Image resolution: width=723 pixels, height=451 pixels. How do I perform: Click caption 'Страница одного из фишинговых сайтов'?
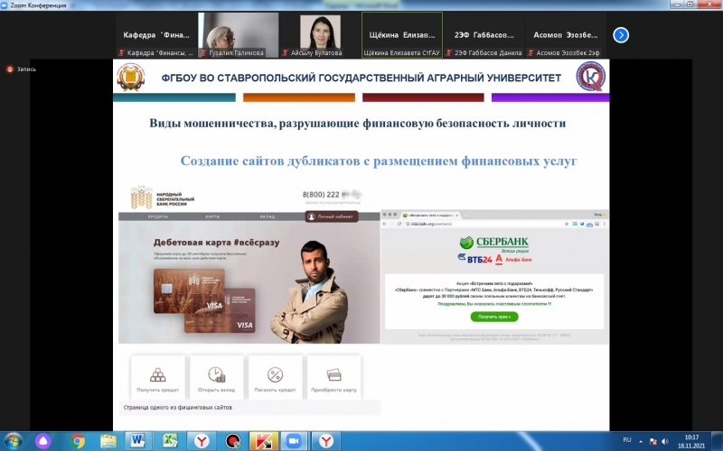pos(177,408)
